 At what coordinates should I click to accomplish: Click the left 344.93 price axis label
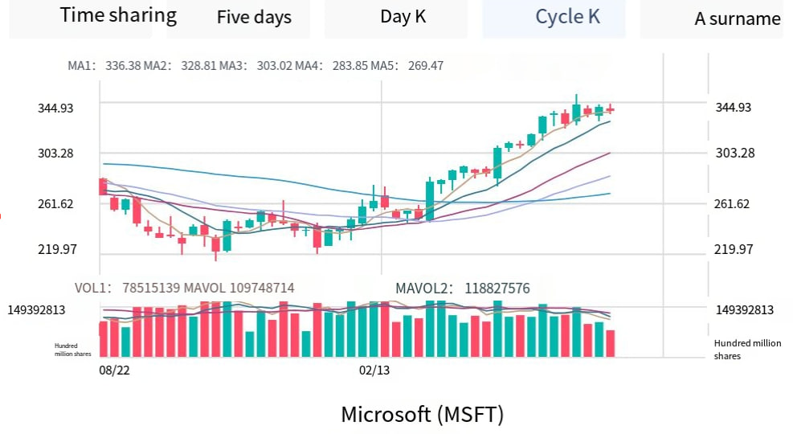point(56,108)
